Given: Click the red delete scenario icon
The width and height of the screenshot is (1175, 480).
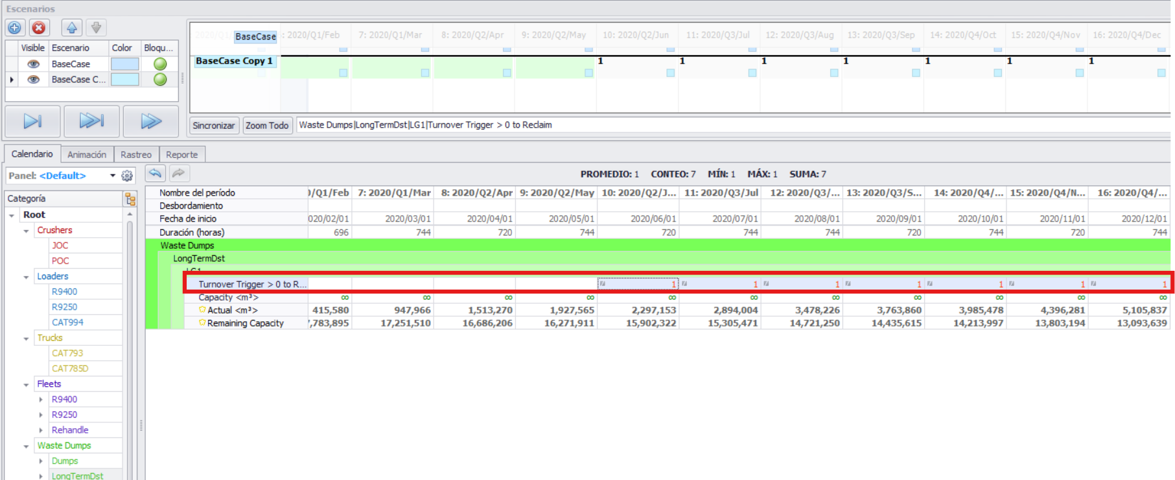Looking at the screenshot, I should [39, 28].
